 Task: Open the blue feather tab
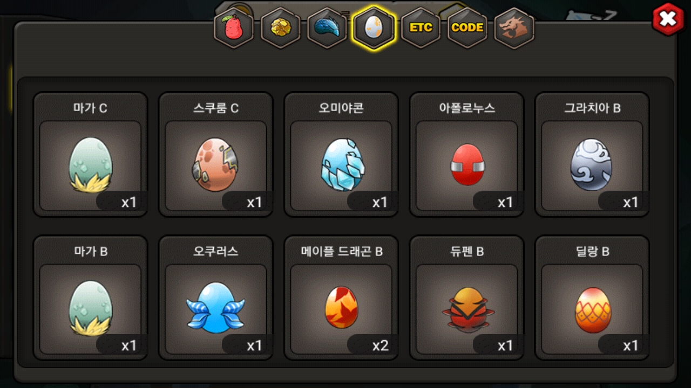pos(327,28)
